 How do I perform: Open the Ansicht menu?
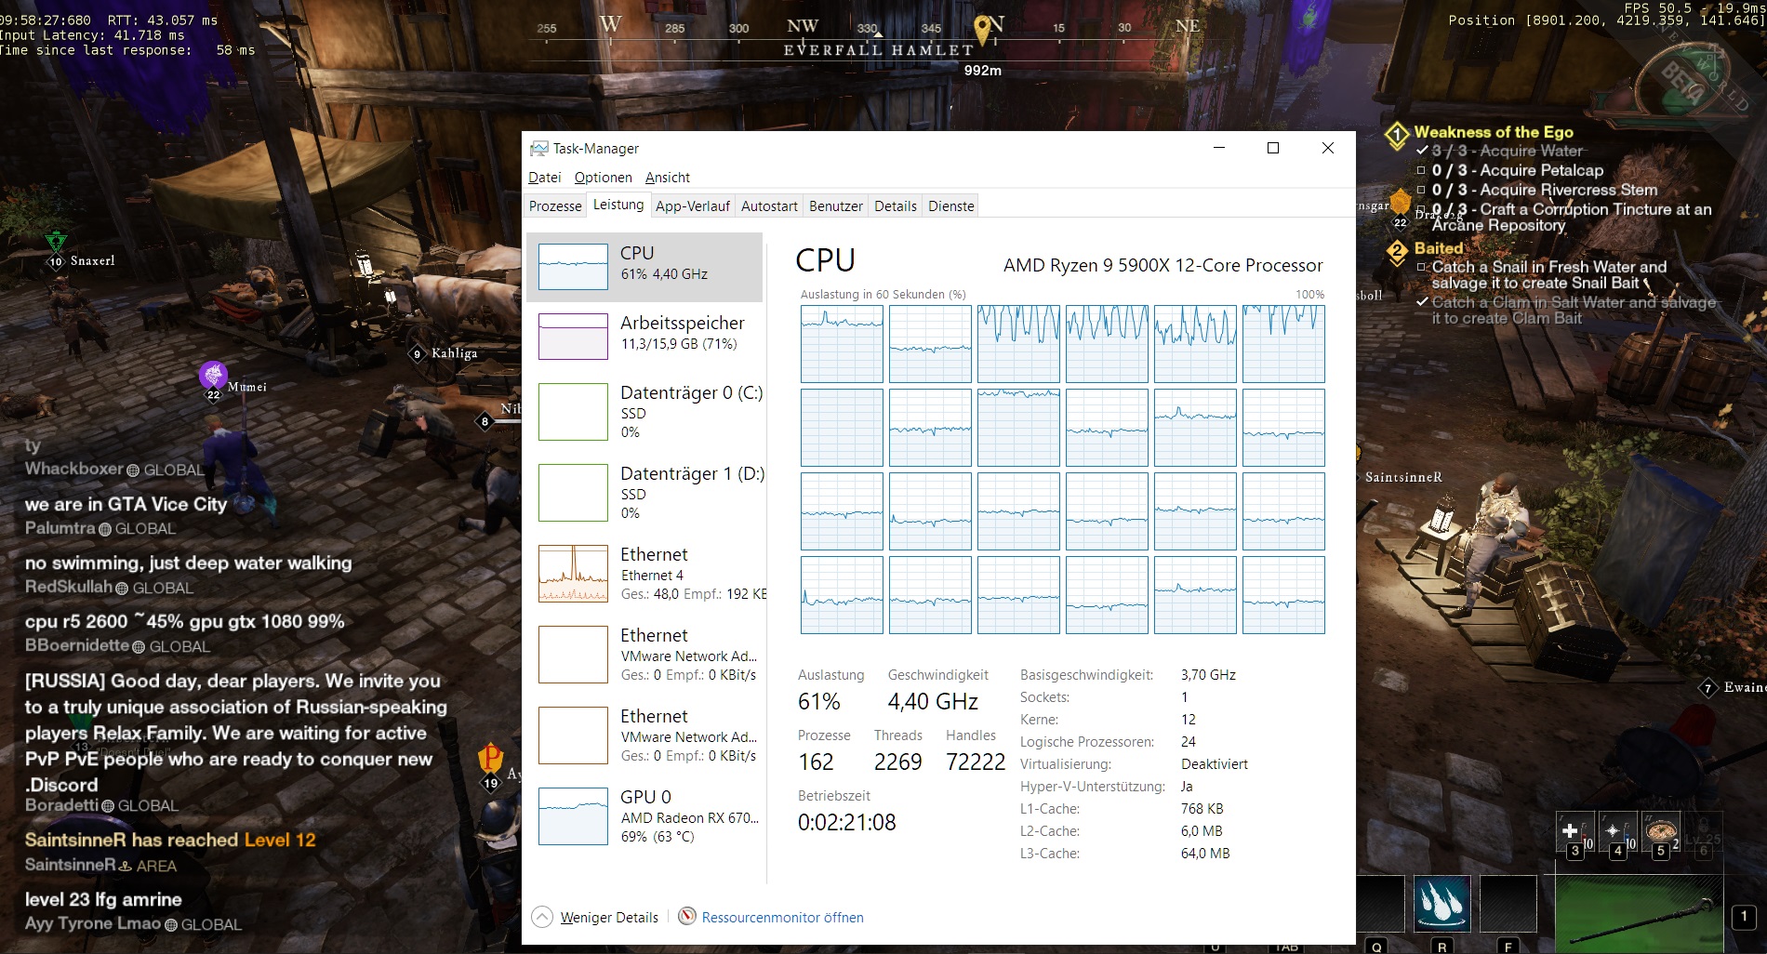[x=668, y=178]
